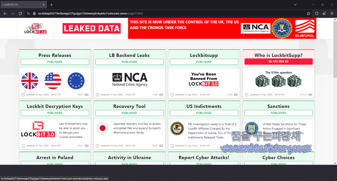This screenshot has height=181, width=337.
Task: Click the red 1D 17H 15M countdown bar
Action: [278, 62]
